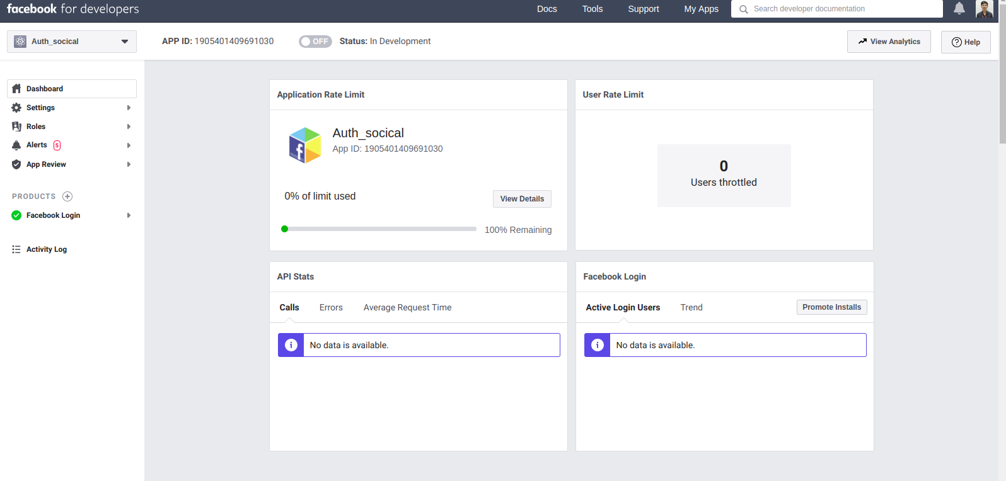The height and width of the screenshot is (481, 1006).
Task: Expand the Facebook Login submenu arrow
Action: [x=129, y=215]
